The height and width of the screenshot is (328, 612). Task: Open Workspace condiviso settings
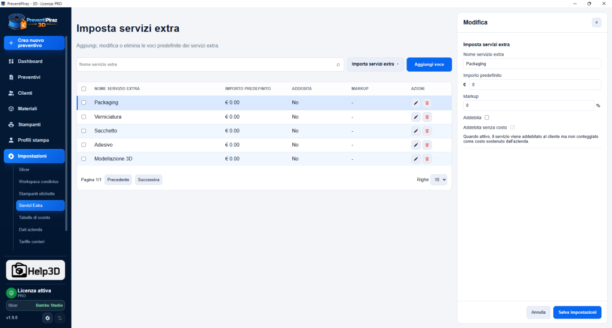[40, 181]
